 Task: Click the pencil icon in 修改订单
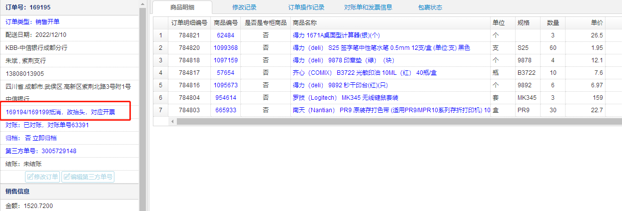coord(30,177)
